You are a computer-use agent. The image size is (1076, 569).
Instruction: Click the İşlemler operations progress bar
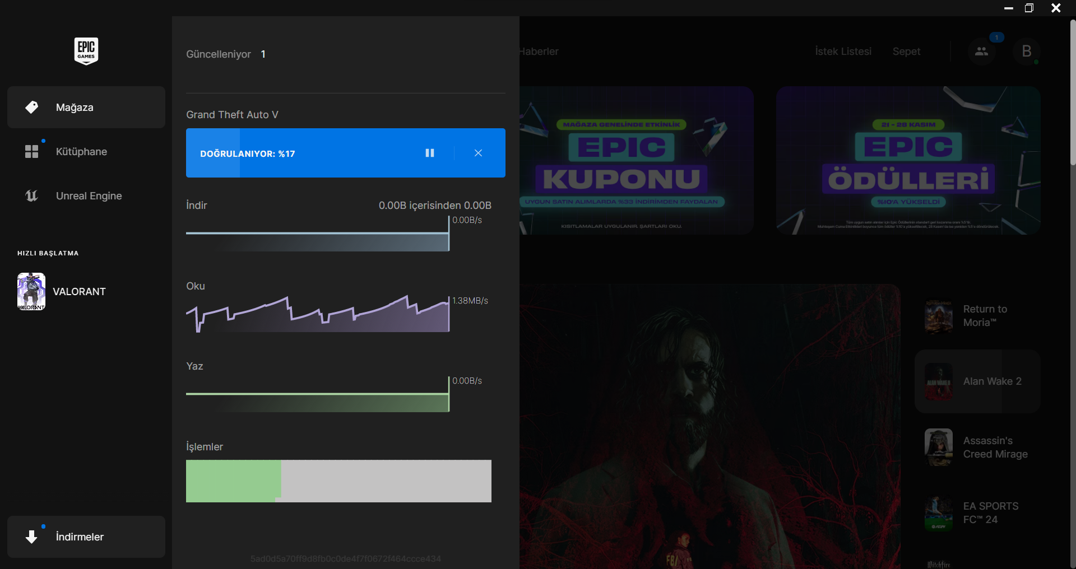coord(338,481)
